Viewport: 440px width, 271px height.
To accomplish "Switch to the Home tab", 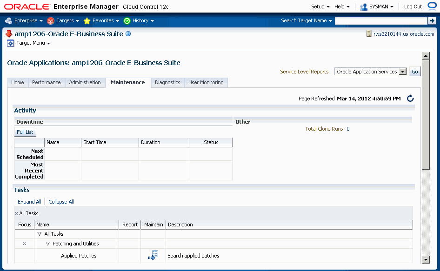I will tap(18, 82).
